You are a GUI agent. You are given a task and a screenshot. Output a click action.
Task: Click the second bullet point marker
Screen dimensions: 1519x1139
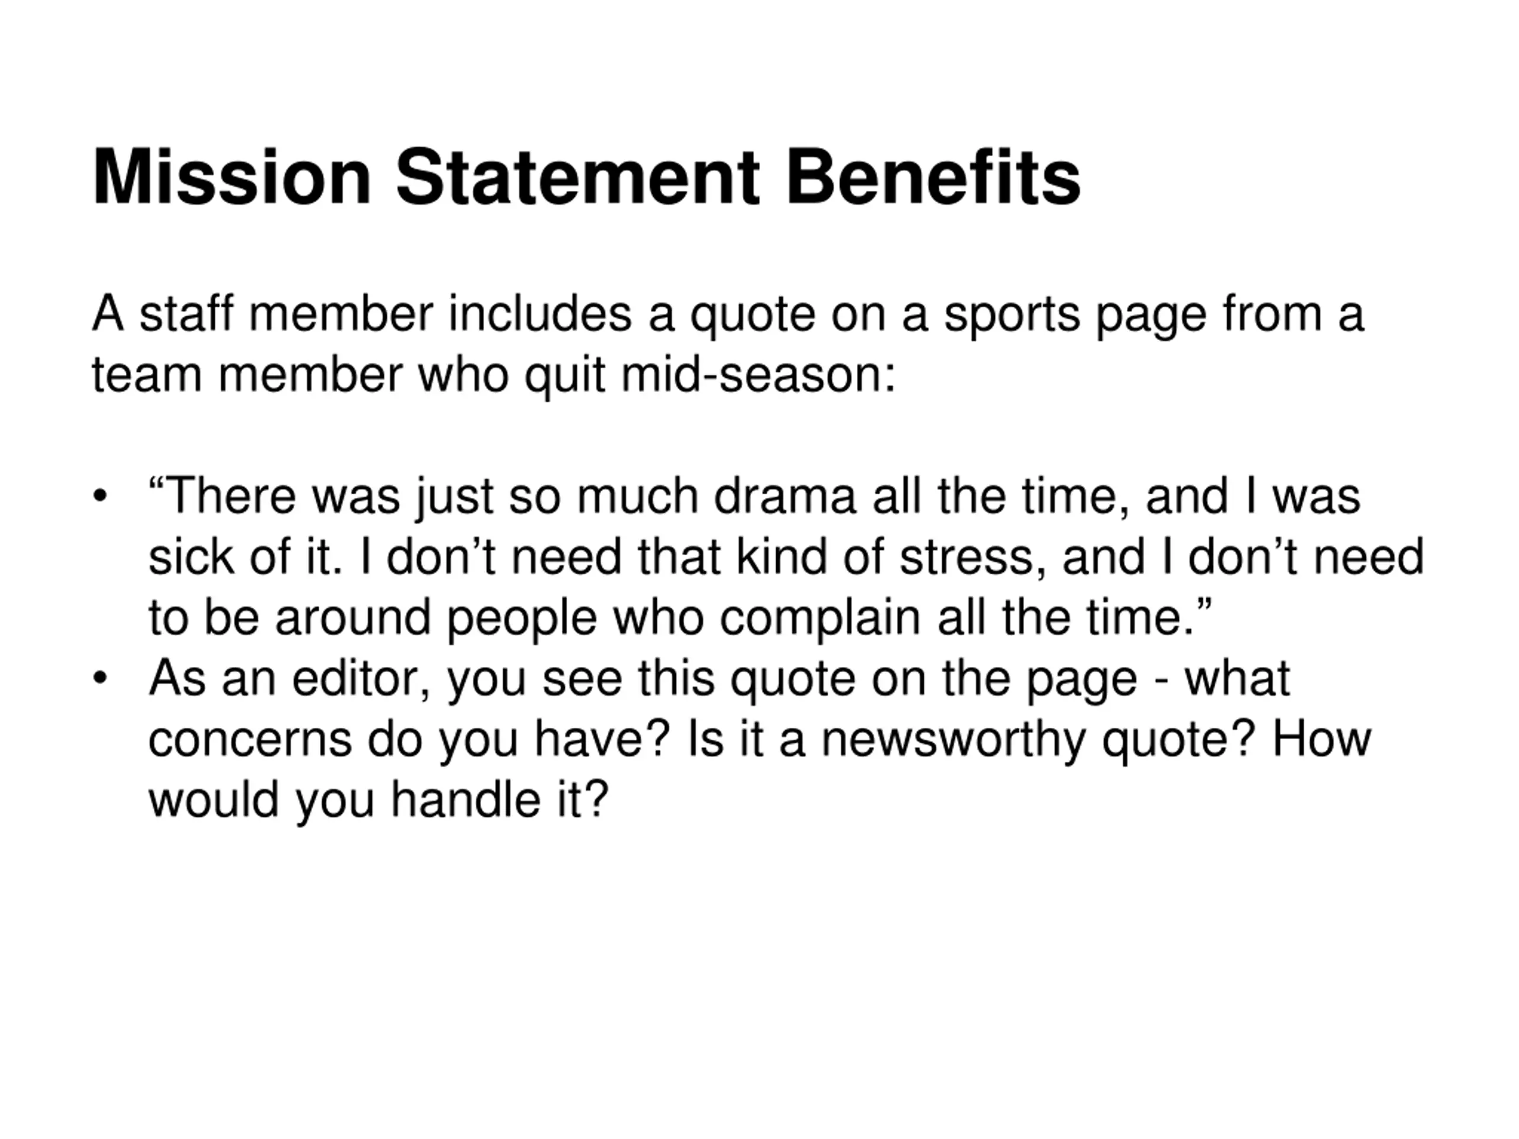[x=100, y=678]
